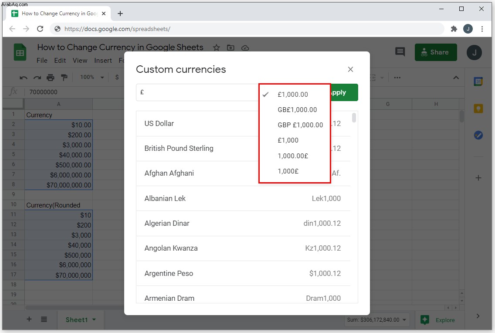
Task: Close the browser tab
Action: (104, 14)
